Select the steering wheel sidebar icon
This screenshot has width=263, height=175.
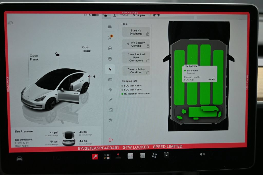point(110,48)
